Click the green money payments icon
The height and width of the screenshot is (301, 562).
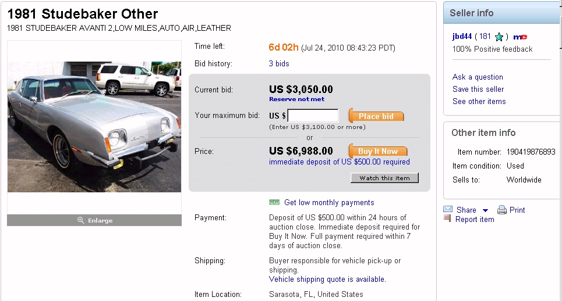point(274,202)
